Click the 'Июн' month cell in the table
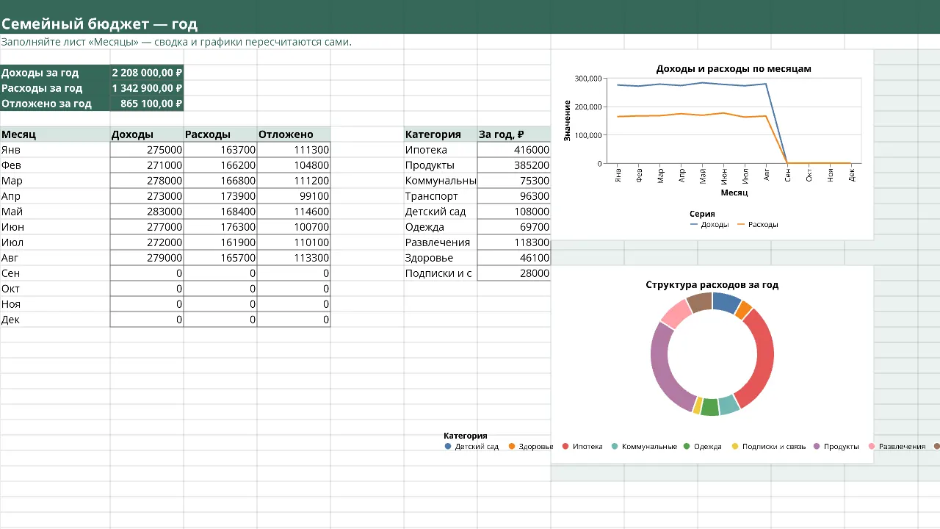The height and width of the screenshot is (529, 940). (x=55, y=227)
